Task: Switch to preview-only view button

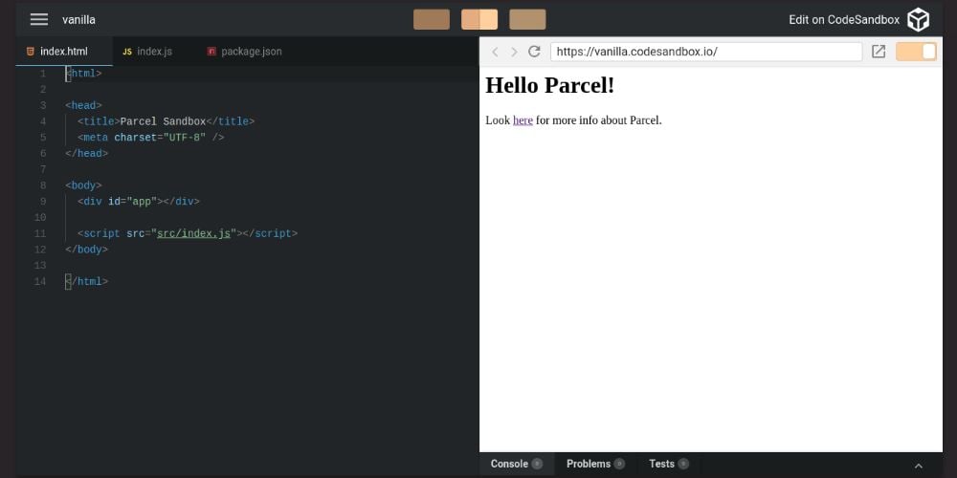Action: point(527,19)
